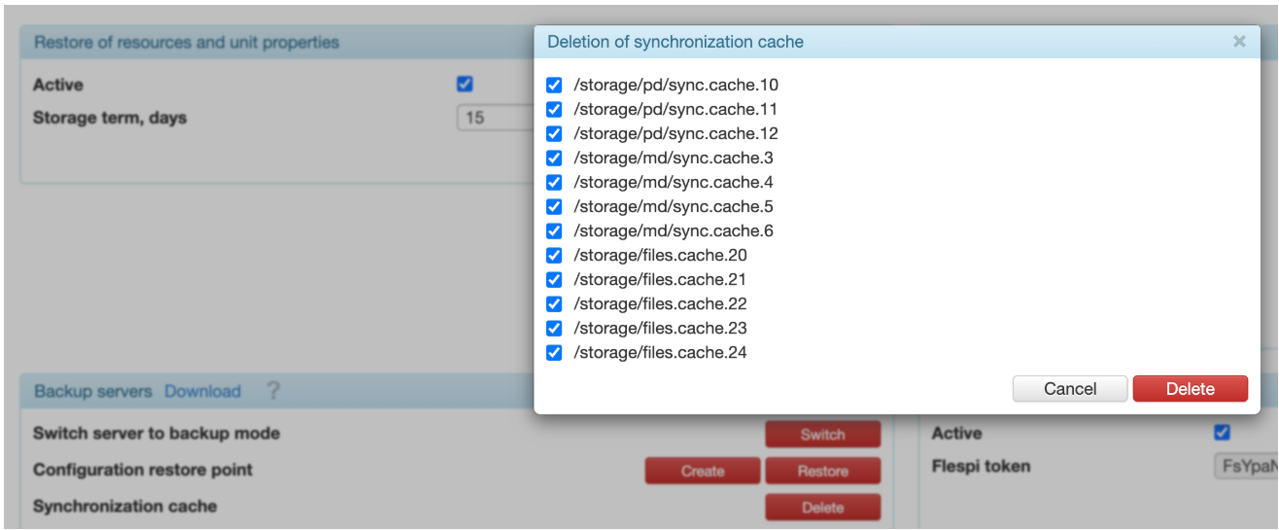Deselect /storage/md/sync.cache.6 checkbox
1279x530 pixels.
coord(554,231)
